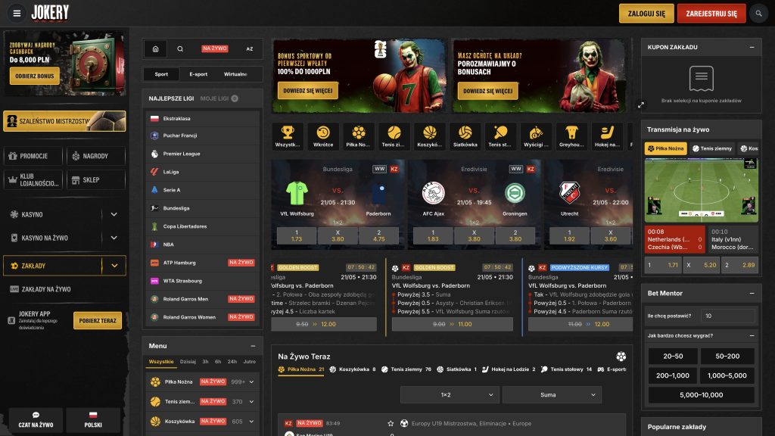
Task: Click the Zaloguj się button
Action: click(646, 14)
